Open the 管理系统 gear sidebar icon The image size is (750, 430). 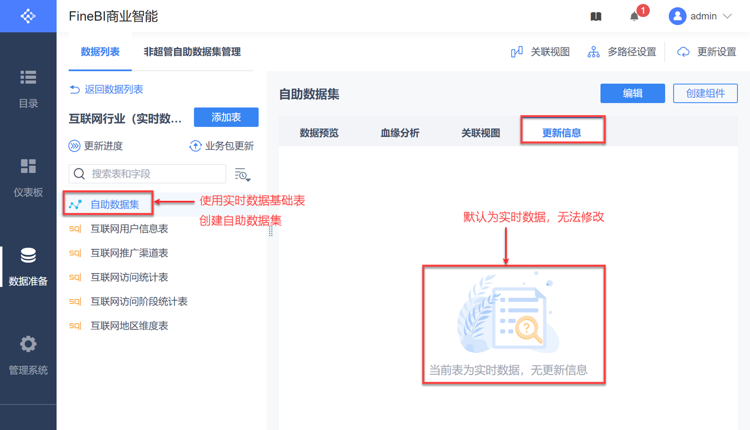pos(28,344)
